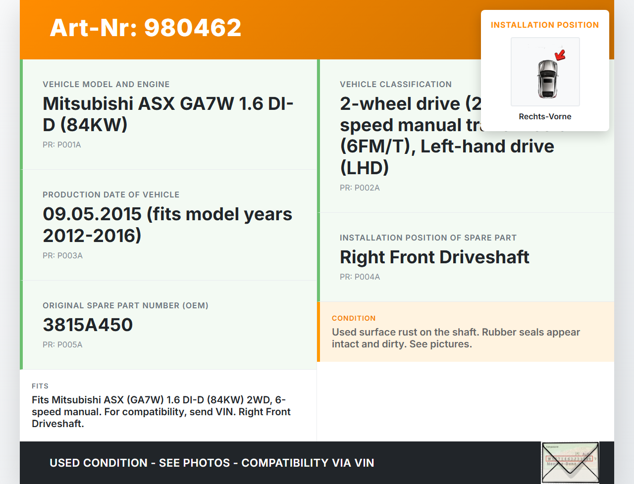Viewport: 634px width, 484px height.
Task: Click the USED CONDITION footer banner text
Action: (x=211, y=463)
